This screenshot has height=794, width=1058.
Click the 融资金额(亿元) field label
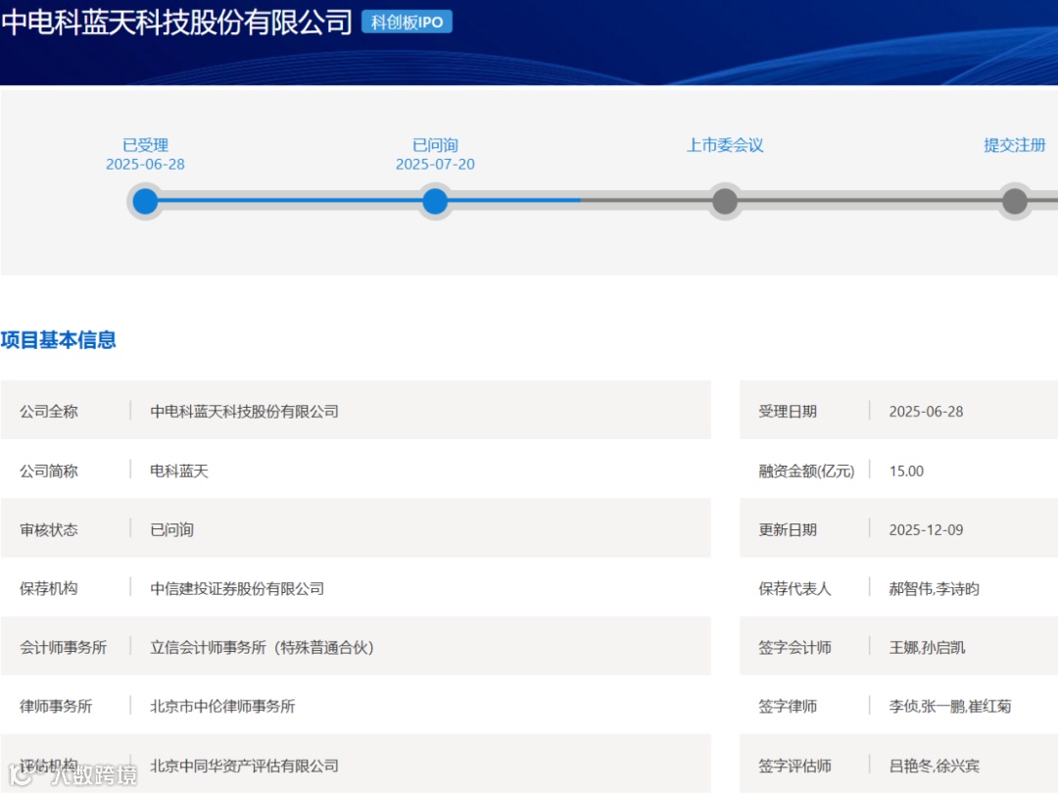806,471
